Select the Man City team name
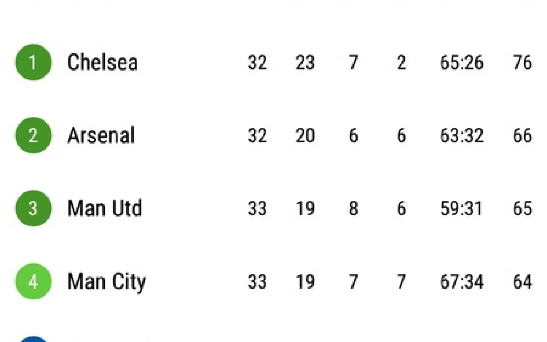Screen dimensions: 547x342 tap(106, 282)
